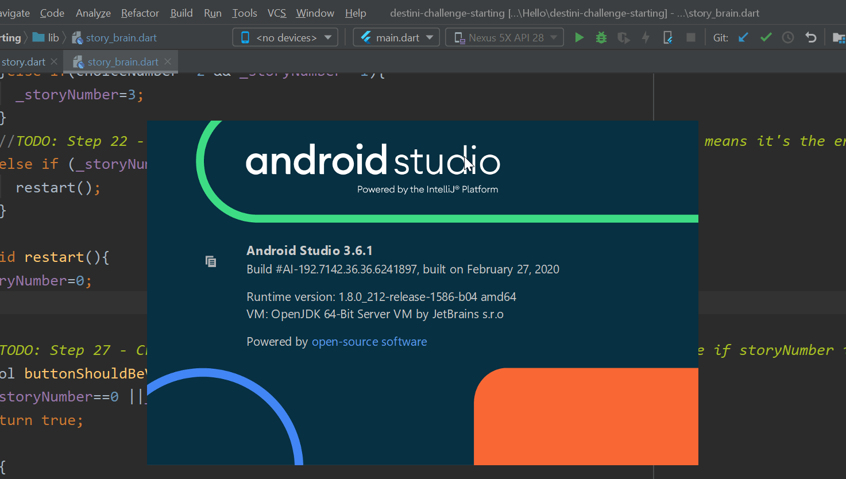Update project with blue Git arrow

coord(743,38)
